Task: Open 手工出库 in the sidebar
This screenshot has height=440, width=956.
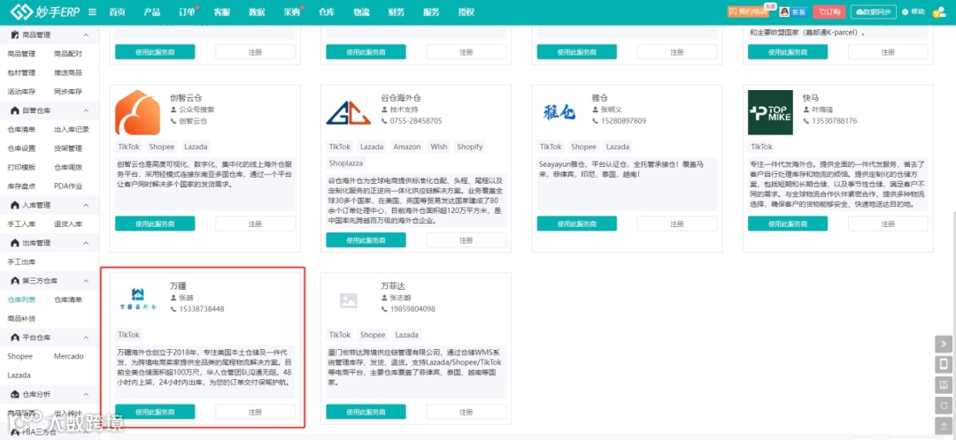Action: coord(21,262)
